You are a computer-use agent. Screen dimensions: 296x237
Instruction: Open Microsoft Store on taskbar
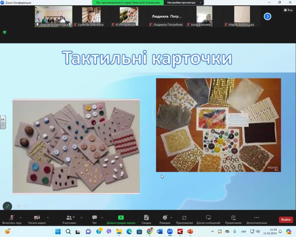click(x=139, y=231)
